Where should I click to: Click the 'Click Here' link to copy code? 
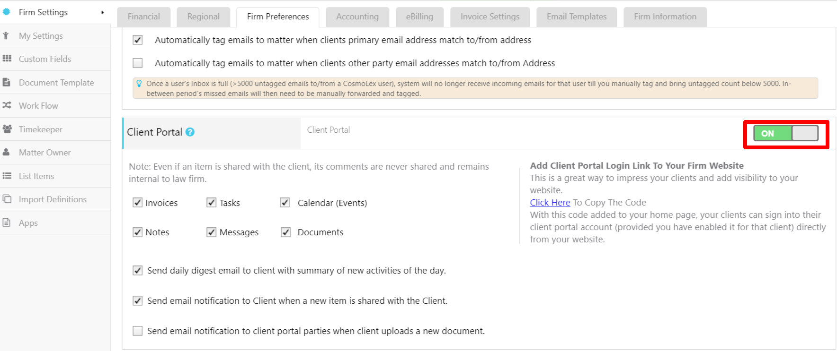(550, 202)
